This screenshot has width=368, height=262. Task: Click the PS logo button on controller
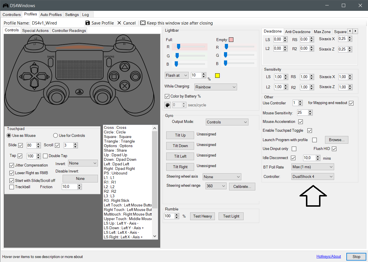79,92
